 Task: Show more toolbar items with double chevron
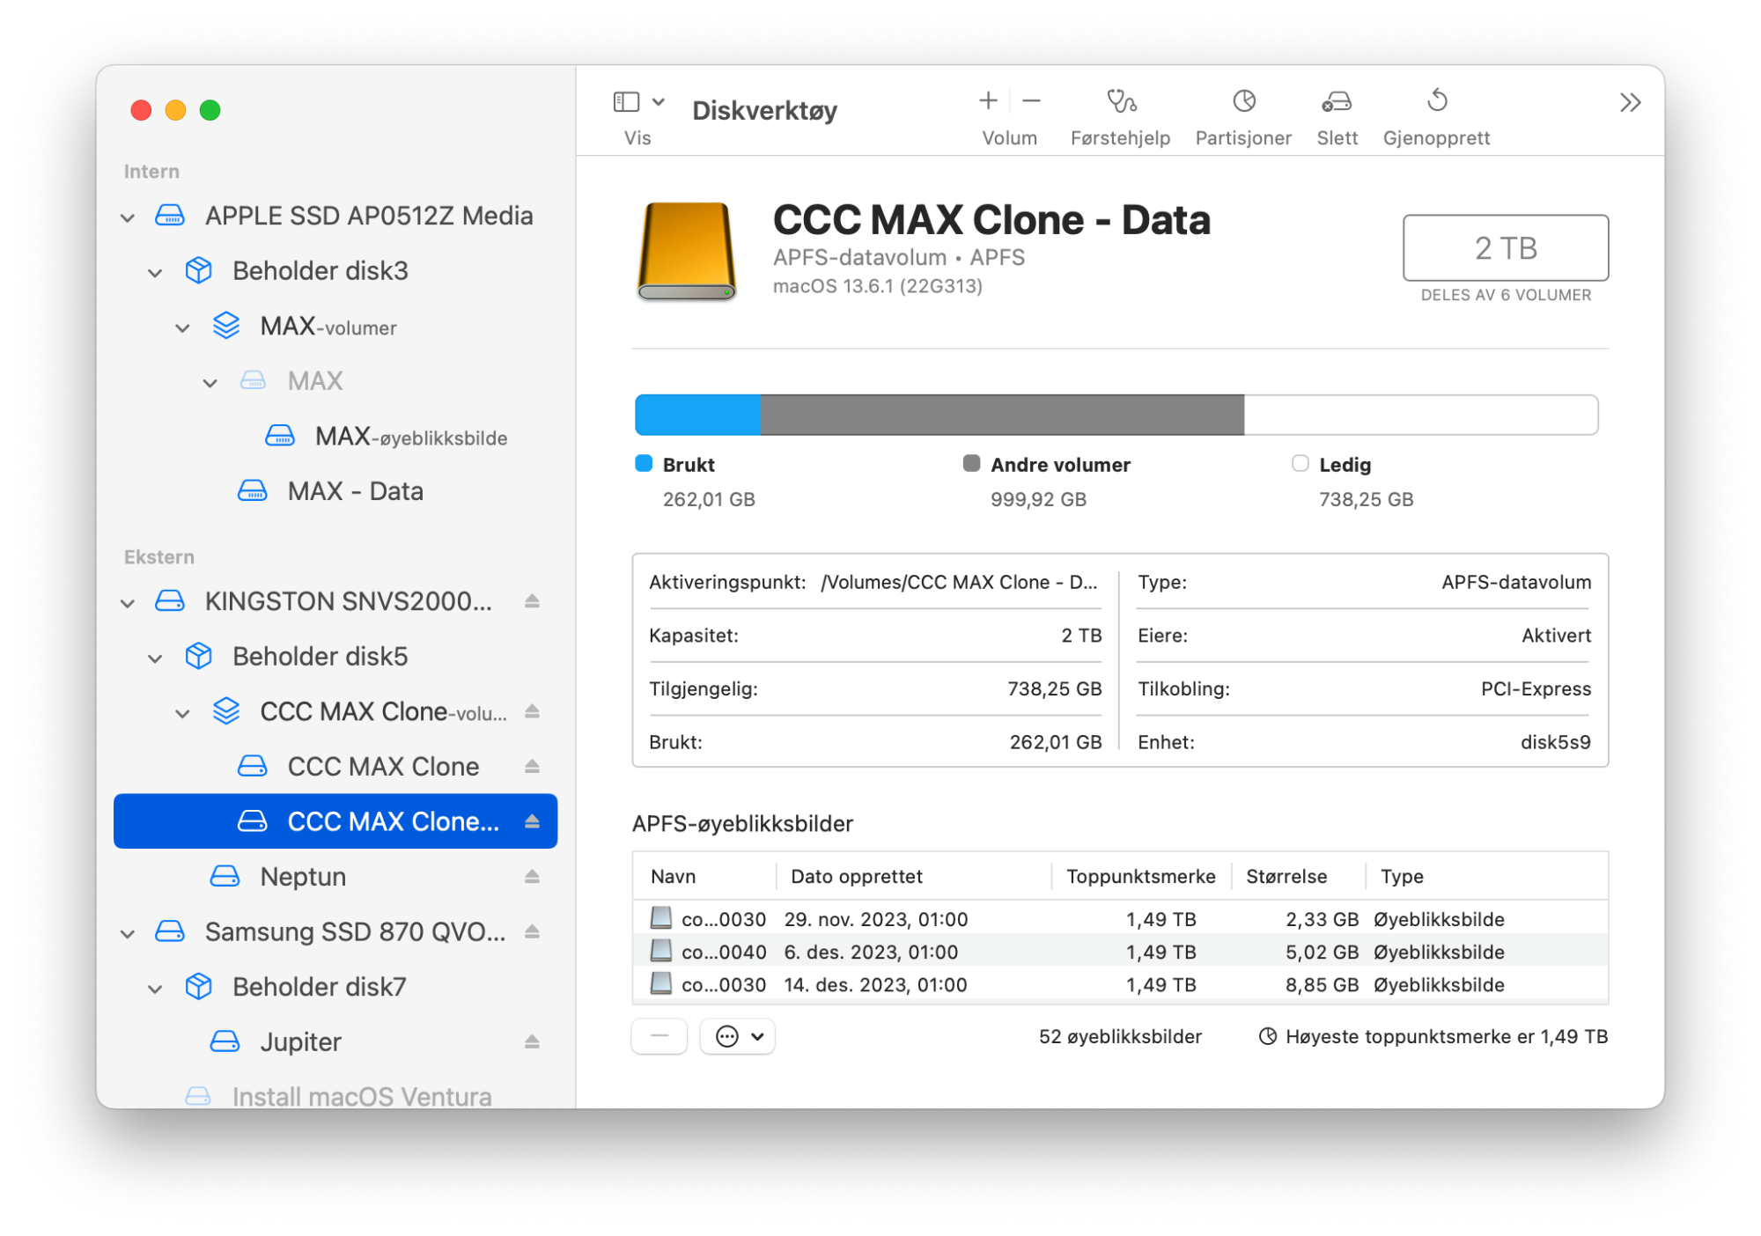pyautogui.click(x=1630, y=103)
